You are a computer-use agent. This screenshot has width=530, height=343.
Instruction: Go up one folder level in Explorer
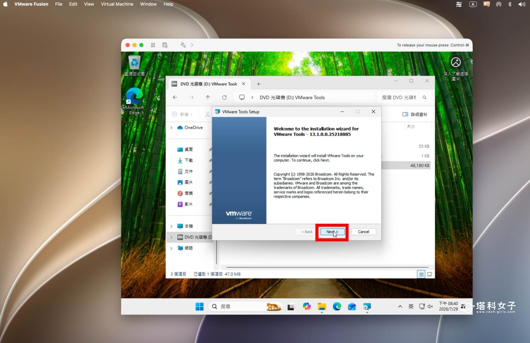coord(208,97)
